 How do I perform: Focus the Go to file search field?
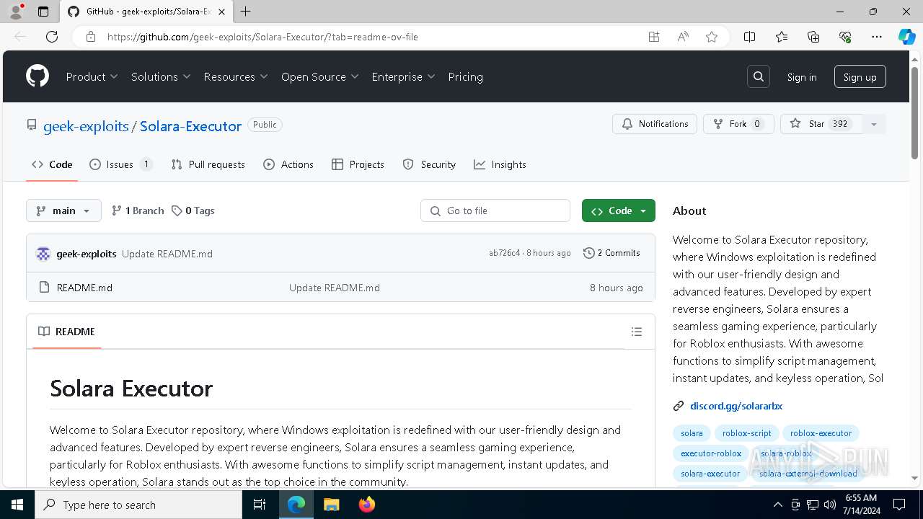point(495,210)
